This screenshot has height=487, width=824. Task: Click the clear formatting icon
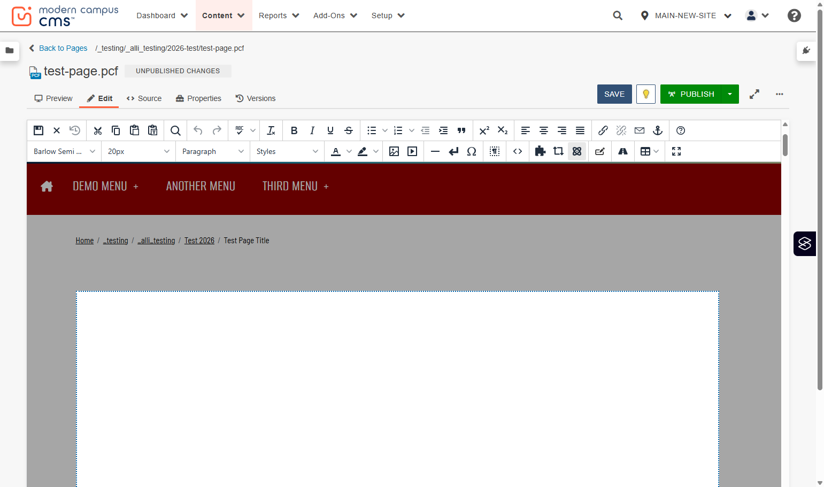[271, 130]
